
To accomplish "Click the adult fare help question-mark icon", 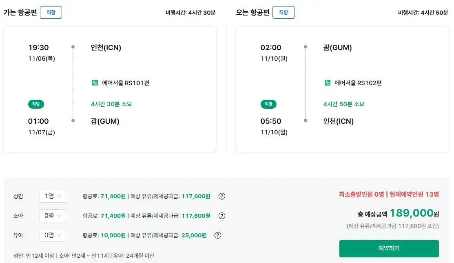I will coord(222,196).
